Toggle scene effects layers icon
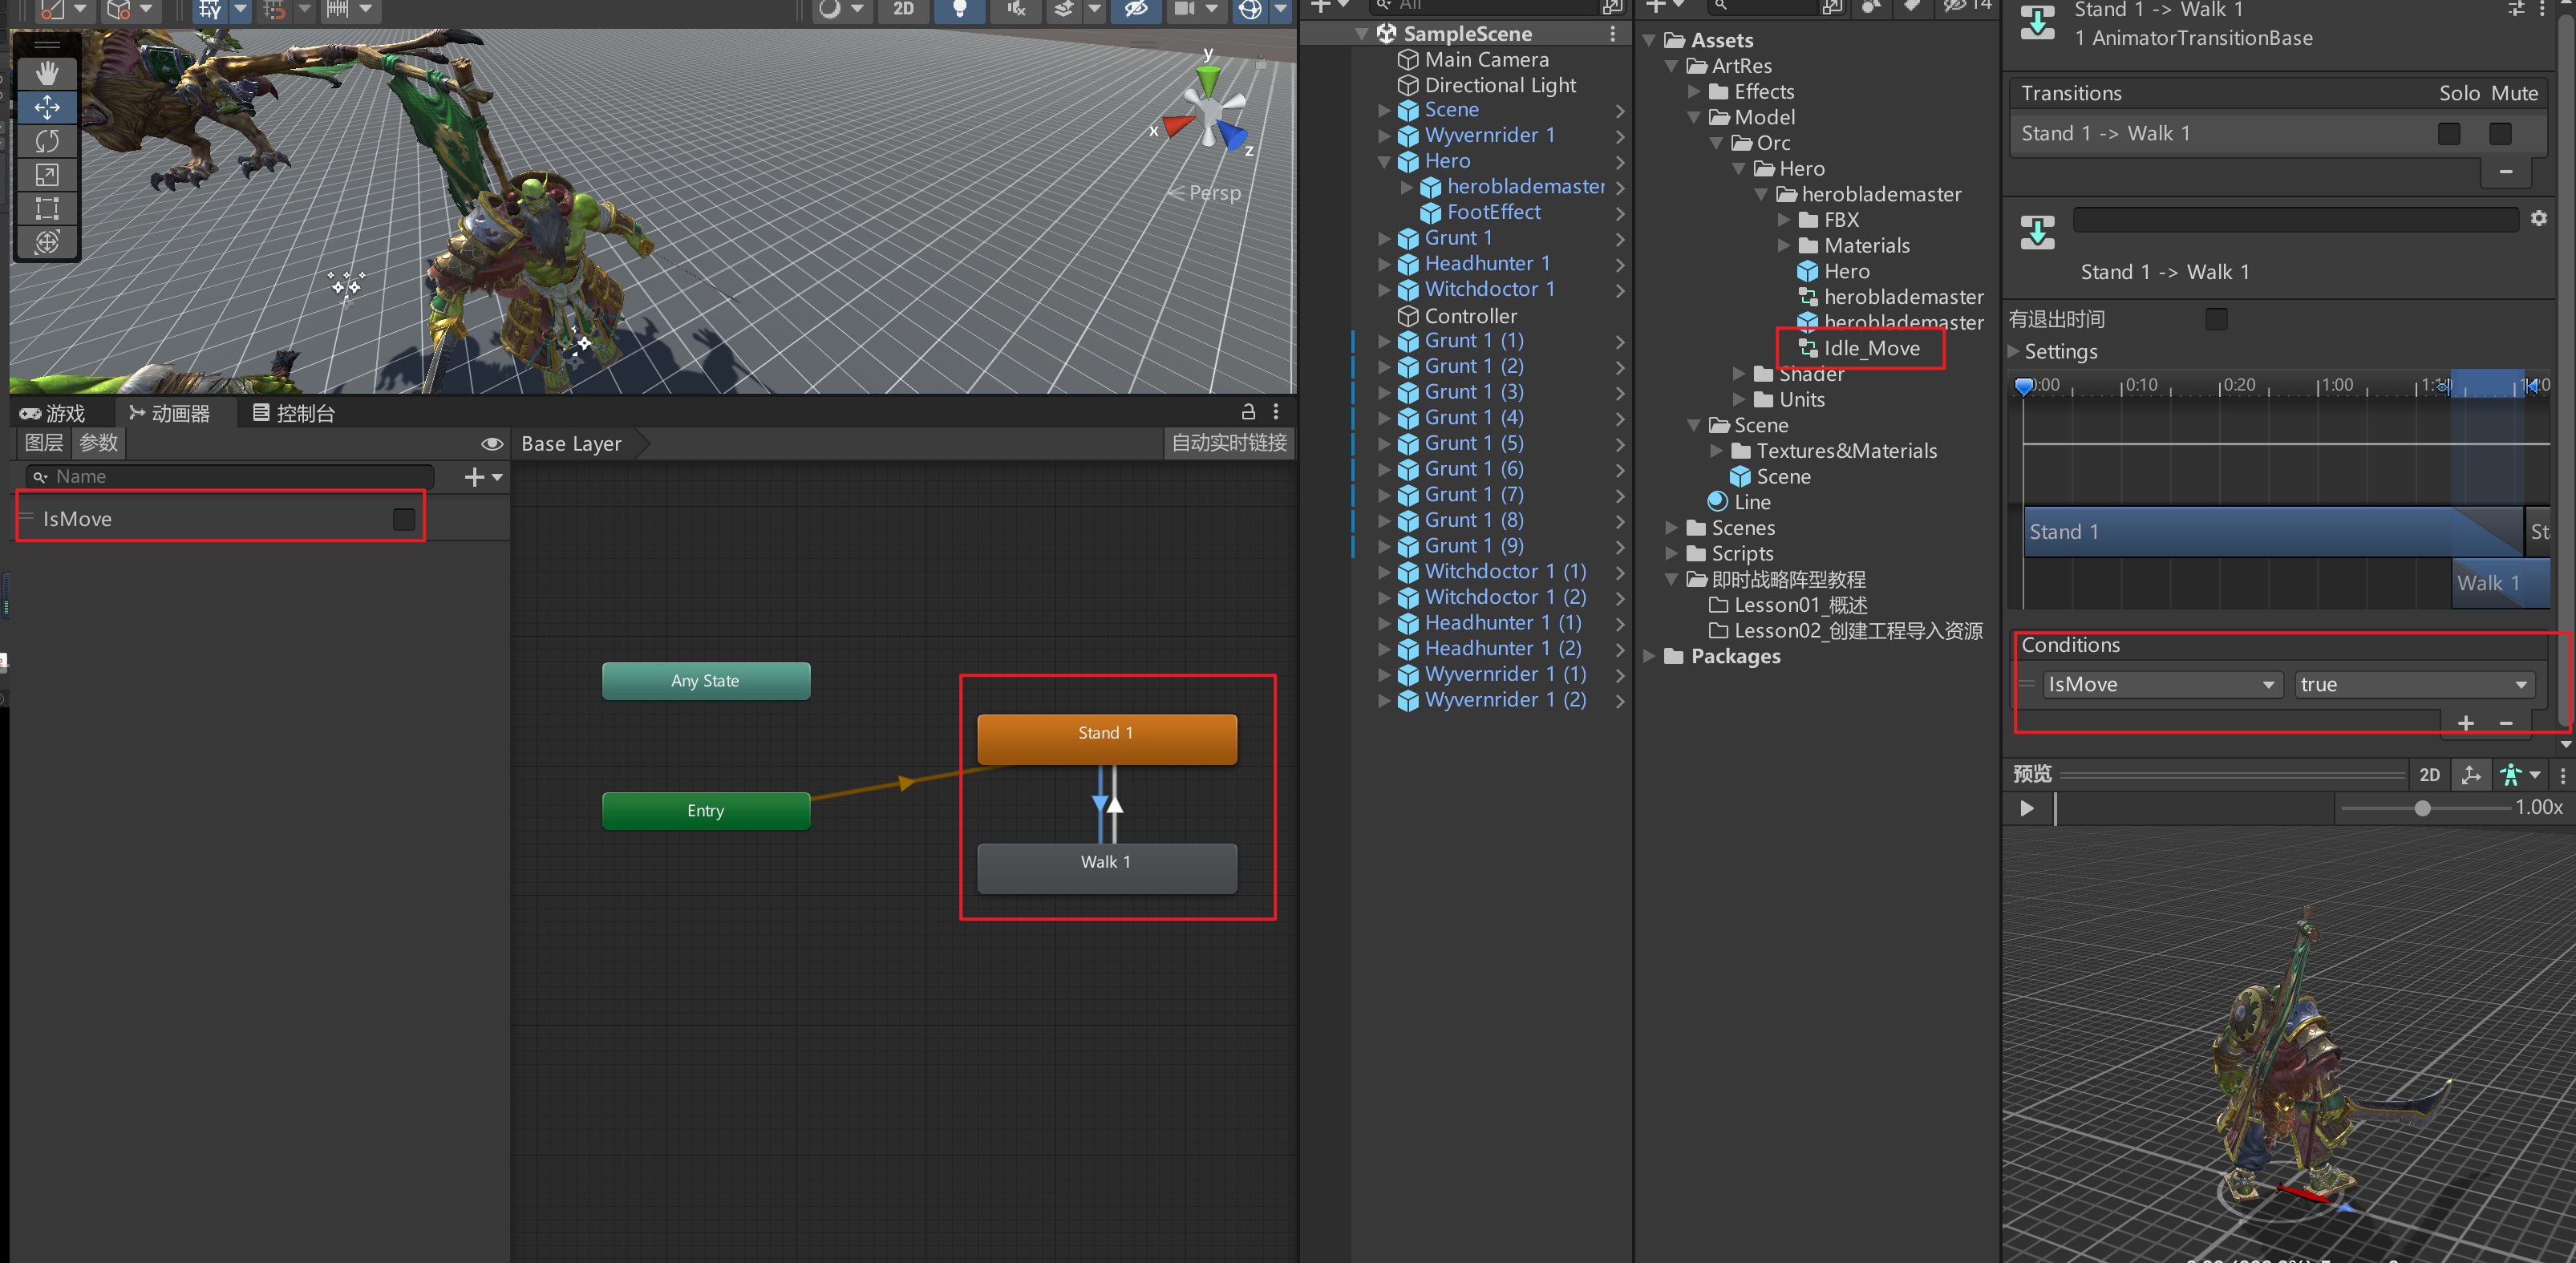This screenshot has height=1263, width=2576. 1064,9
